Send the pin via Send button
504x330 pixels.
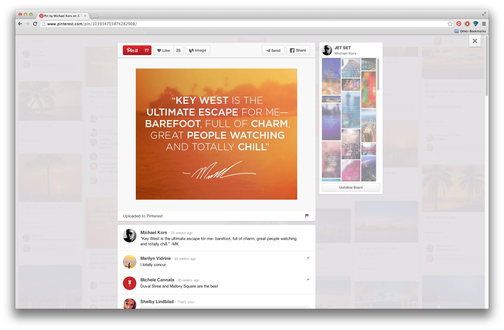point(273,50)
